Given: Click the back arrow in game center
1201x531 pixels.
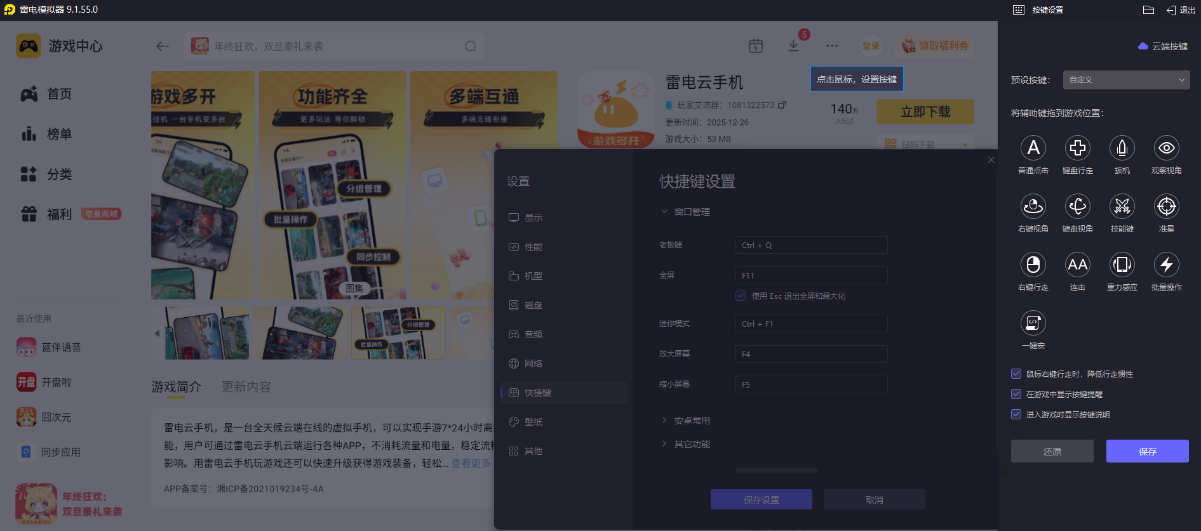Looking at the screenshot, I should 163,46.
